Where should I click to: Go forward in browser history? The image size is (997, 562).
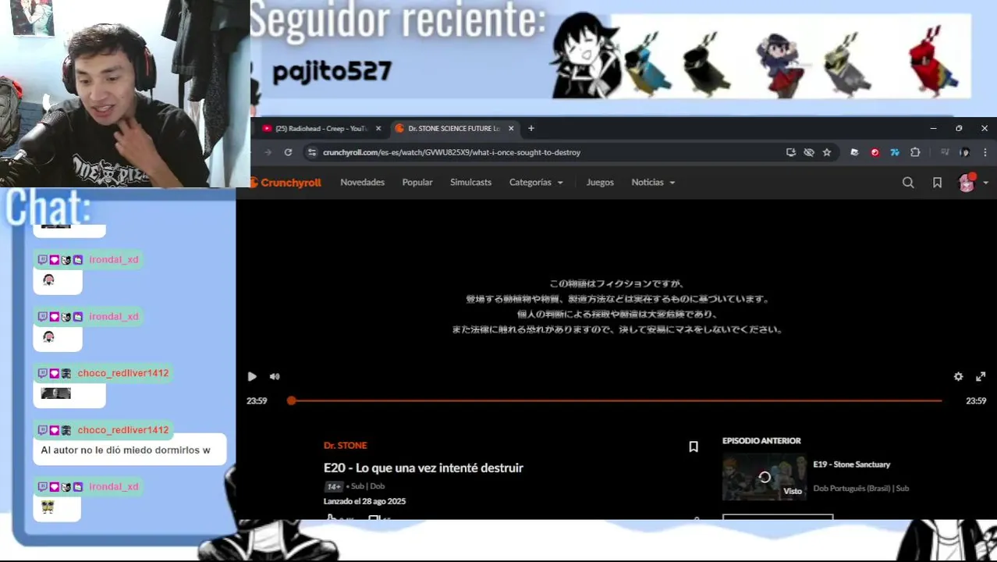[x=268, y=152]
